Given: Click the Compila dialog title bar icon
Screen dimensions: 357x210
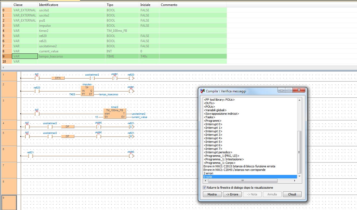Looking at the screenshot, I should tap(202, 91).
